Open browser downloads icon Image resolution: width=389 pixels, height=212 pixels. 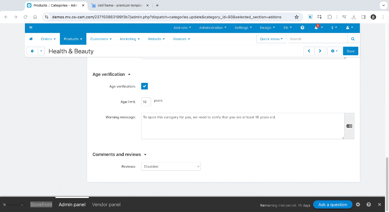coord(354,17)
